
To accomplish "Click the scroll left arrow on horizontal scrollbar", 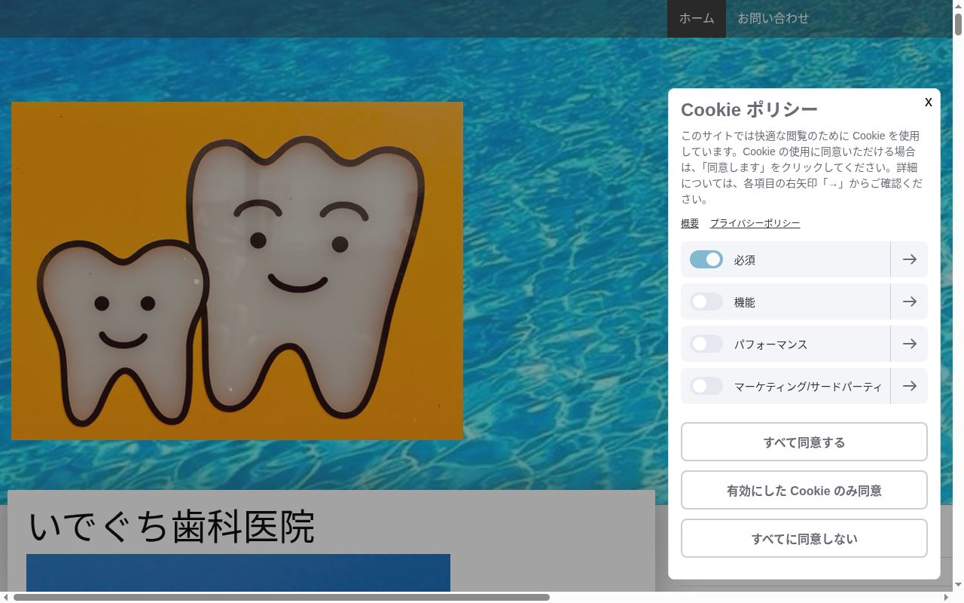I will (x=6, y=597).
